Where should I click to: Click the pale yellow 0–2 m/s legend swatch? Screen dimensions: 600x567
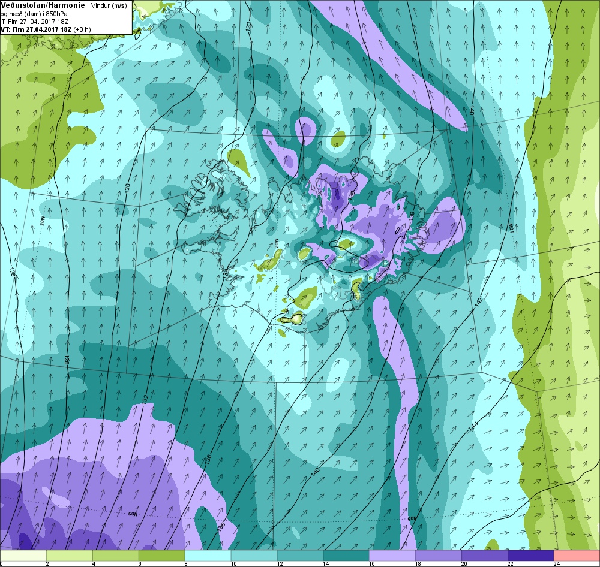coord(23,555)
